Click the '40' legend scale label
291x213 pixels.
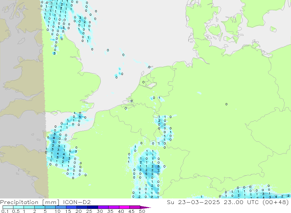[x=121, y=211]
